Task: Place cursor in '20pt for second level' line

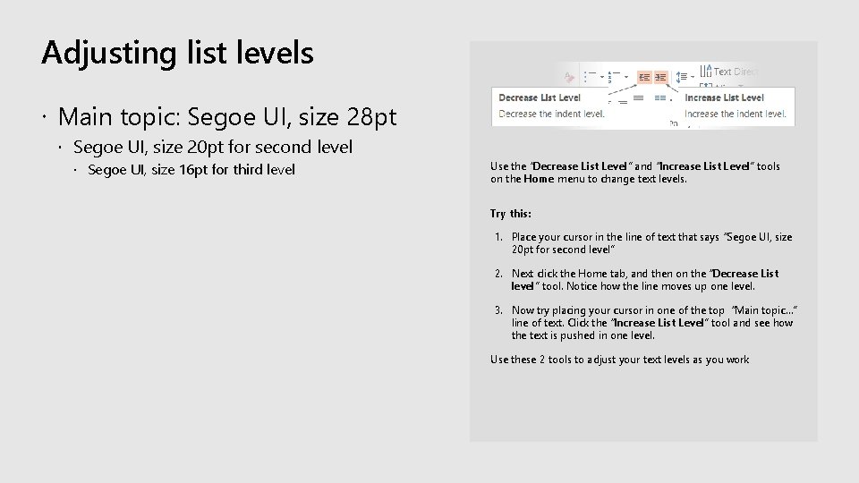Action: pos(213,147)
